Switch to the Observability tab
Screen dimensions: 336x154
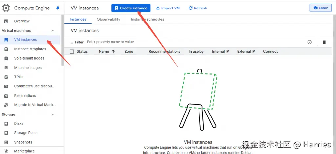108,19
